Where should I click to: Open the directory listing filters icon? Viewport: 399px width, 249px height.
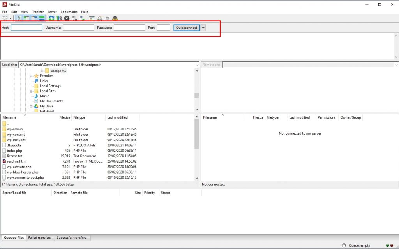[x=92, y=18]
